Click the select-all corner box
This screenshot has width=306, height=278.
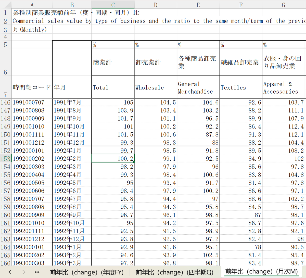click(x=6, y=5)
